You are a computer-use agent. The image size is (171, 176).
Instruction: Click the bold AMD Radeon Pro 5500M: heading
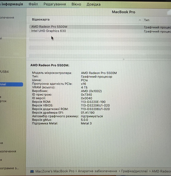click(x=50, y=65)
